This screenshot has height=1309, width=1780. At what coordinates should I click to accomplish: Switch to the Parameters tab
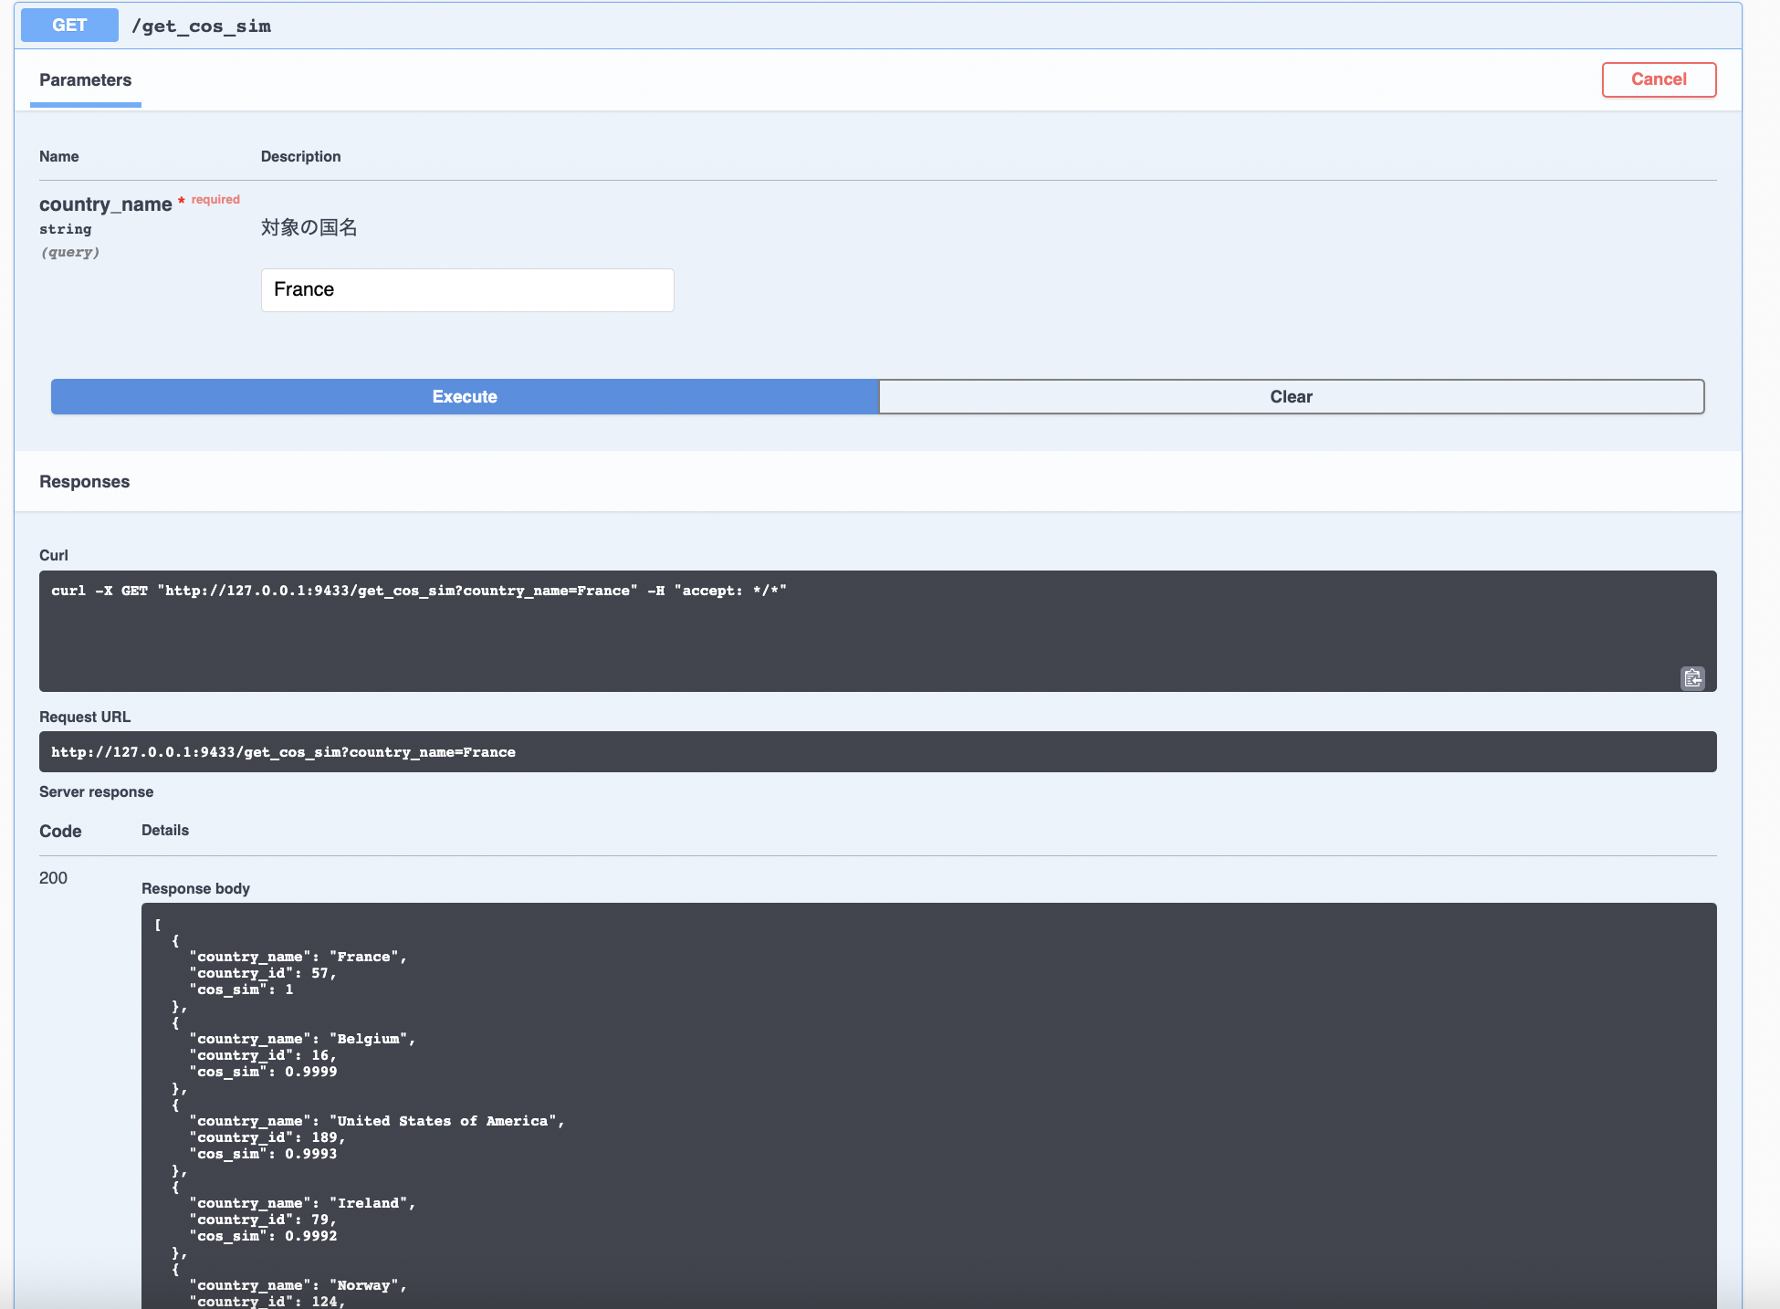[85, 80]
